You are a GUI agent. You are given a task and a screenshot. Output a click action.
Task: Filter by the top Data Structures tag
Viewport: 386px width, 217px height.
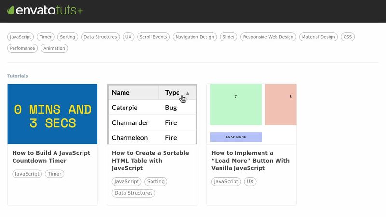[100, 37]
